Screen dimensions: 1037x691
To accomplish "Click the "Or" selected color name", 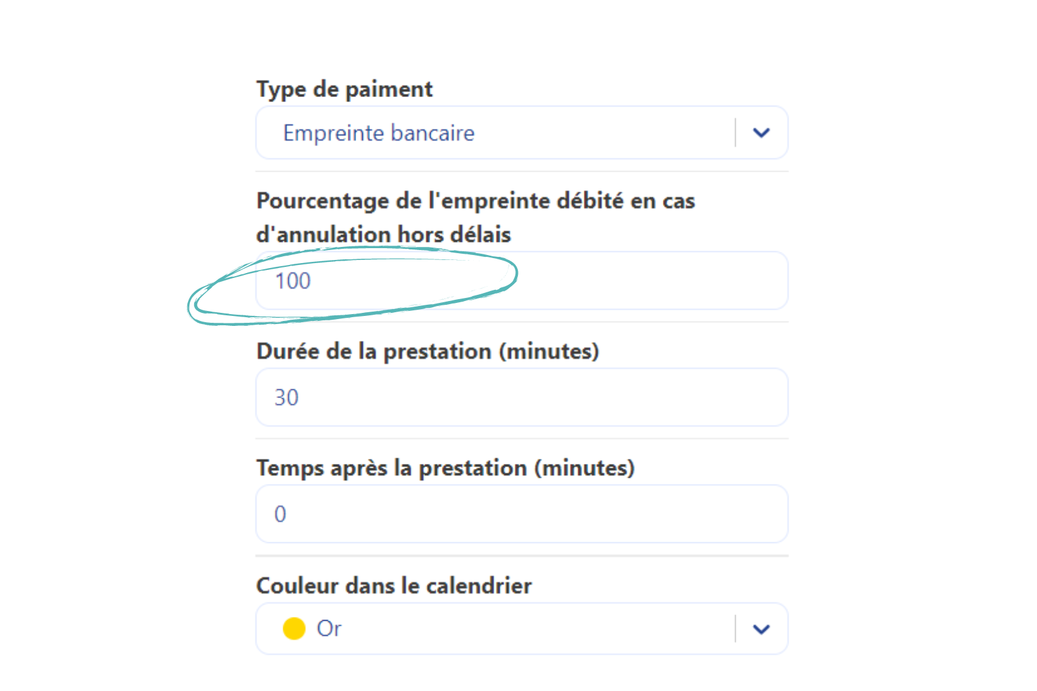I will click(x=329, y=629).
